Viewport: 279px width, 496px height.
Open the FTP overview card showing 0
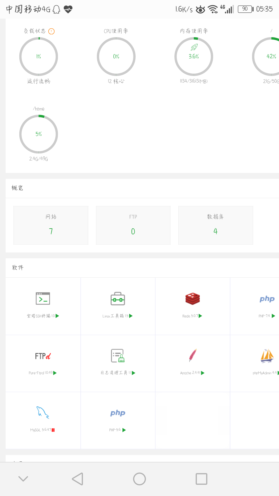pos(133,225)
